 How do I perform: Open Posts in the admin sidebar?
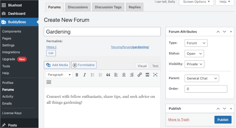coord(12,125)
